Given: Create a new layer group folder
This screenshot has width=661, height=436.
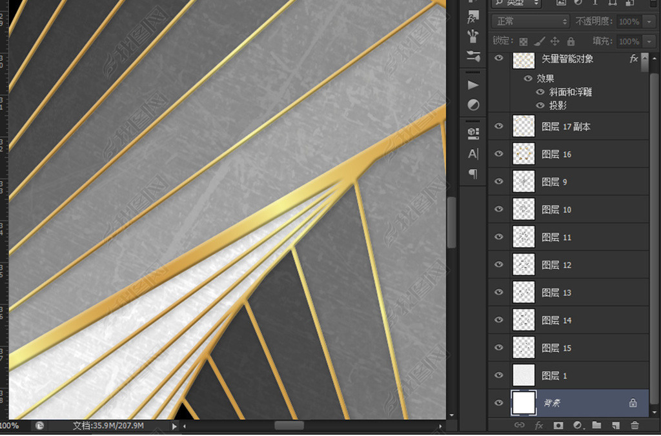Looking at the screenshot, I should coord(596,426).
